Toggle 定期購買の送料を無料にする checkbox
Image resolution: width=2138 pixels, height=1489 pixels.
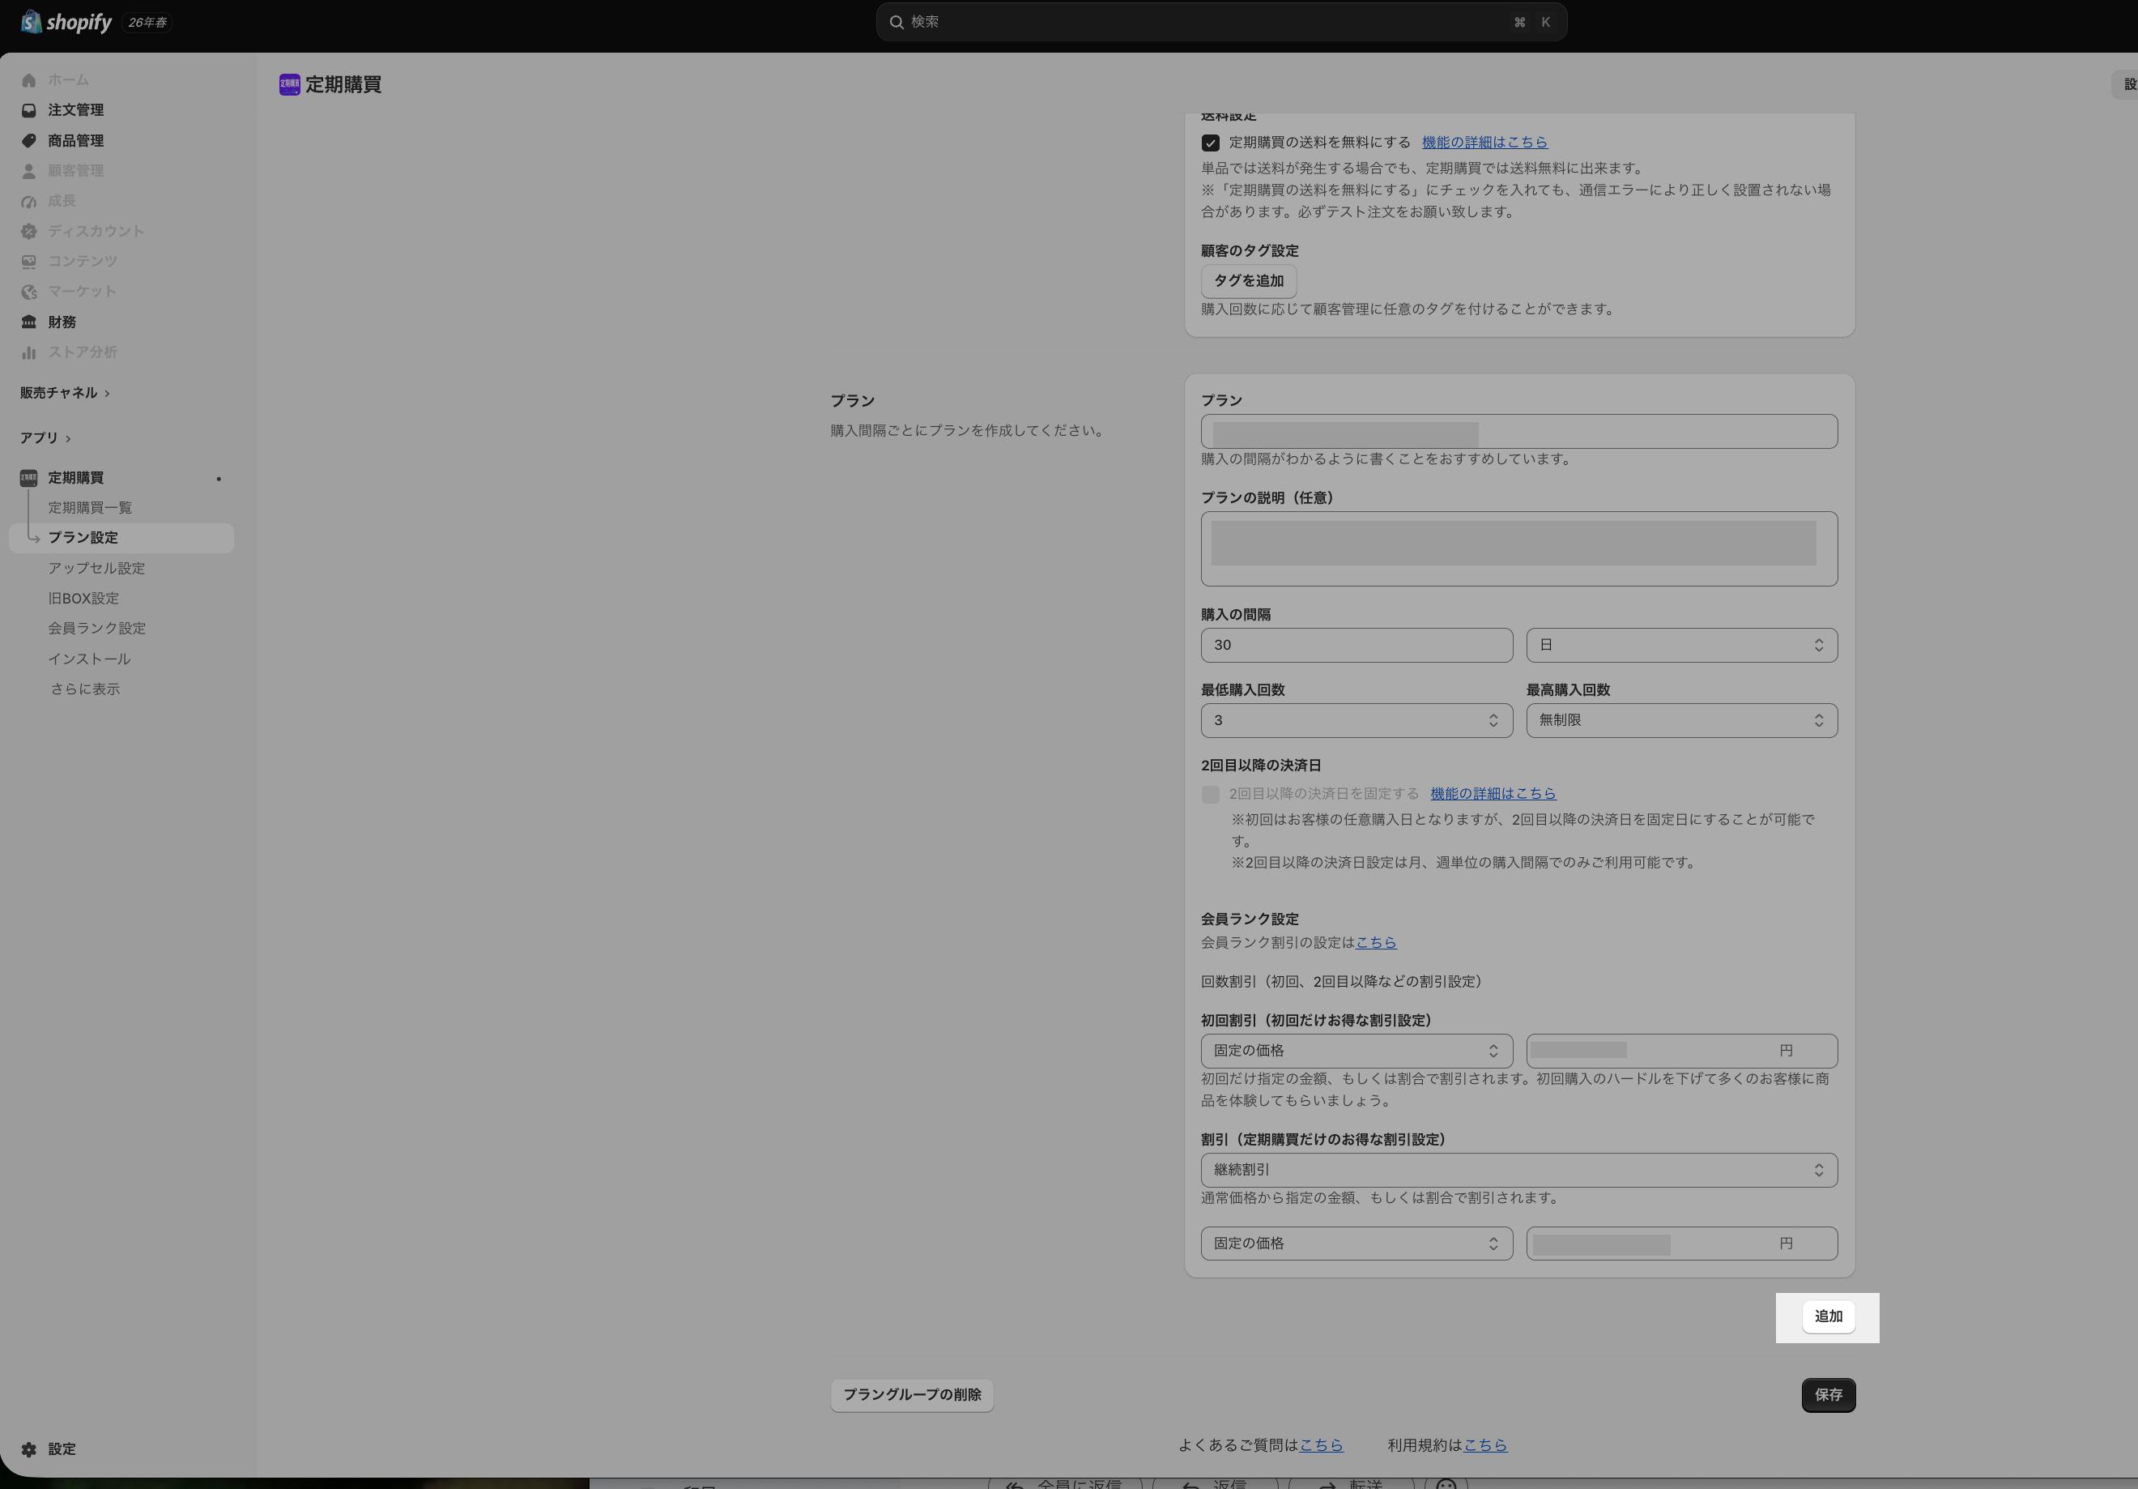click(x=1211, y=143)
